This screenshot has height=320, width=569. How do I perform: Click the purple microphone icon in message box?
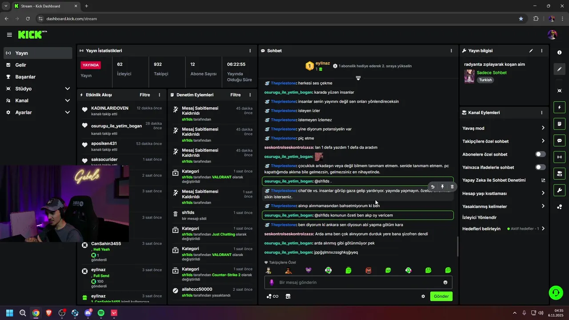pyautogui.click(x=272, y=282)
